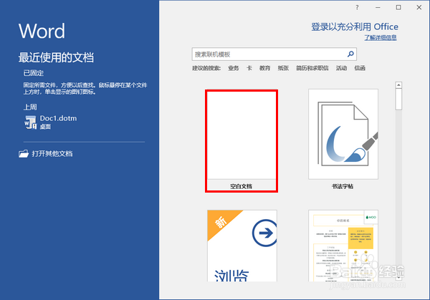Click the open folder icon

tap(24, 153)
